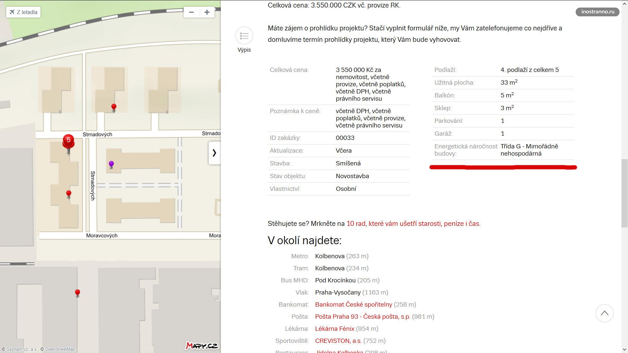Open the CREVISTON, a.s. link
628x353 pixels.
pyautogui.click(x=338, y=341)
